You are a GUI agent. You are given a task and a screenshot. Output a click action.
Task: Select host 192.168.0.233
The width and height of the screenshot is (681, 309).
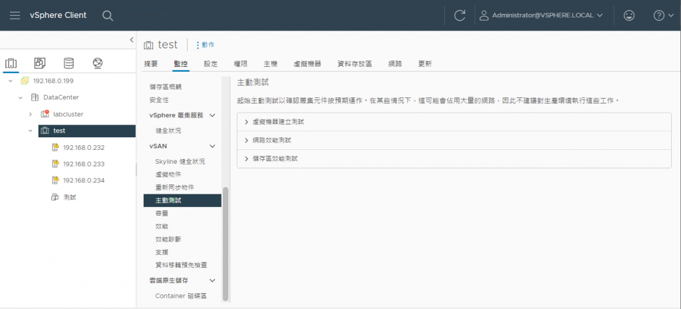(x=84, y=164)
